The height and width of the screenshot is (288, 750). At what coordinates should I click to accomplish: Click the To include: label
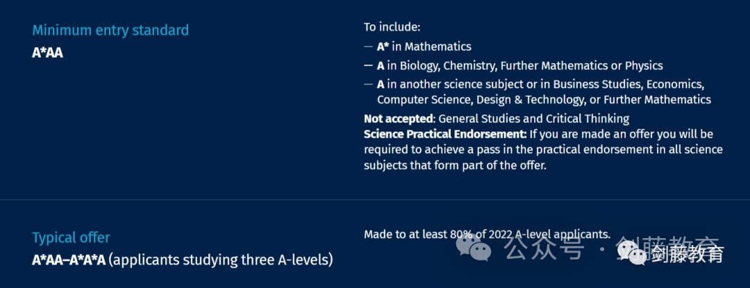[x=392, y=27]
